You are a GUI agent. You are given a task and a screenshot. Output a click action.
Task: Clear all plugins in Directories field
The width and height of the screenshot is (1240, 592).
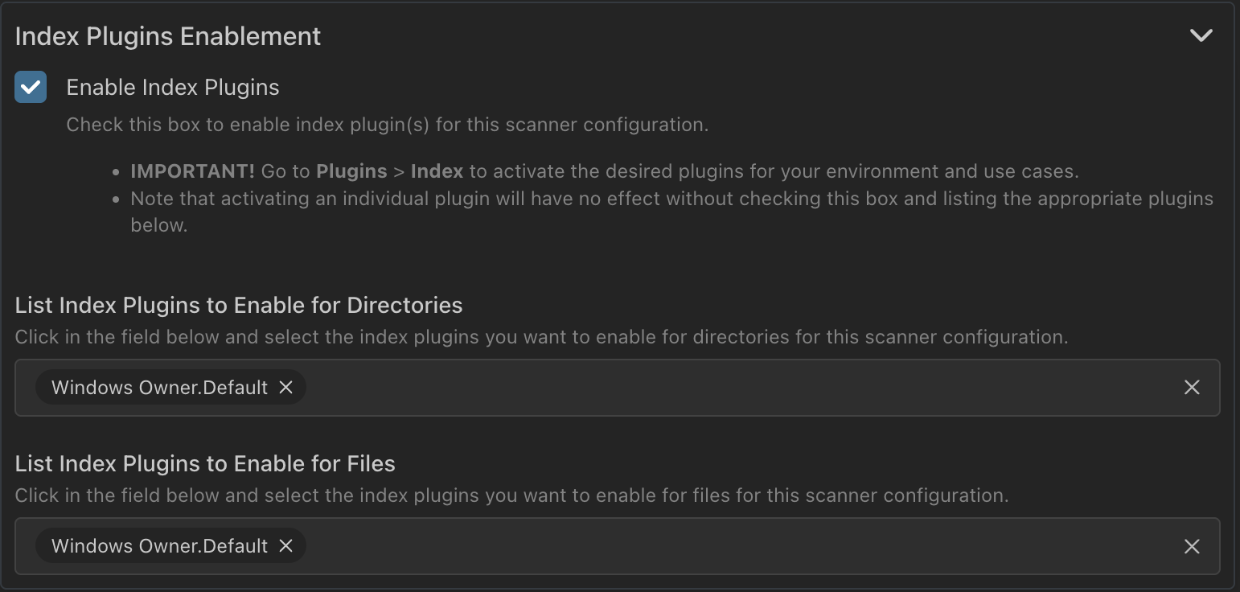click(1192, 388)
